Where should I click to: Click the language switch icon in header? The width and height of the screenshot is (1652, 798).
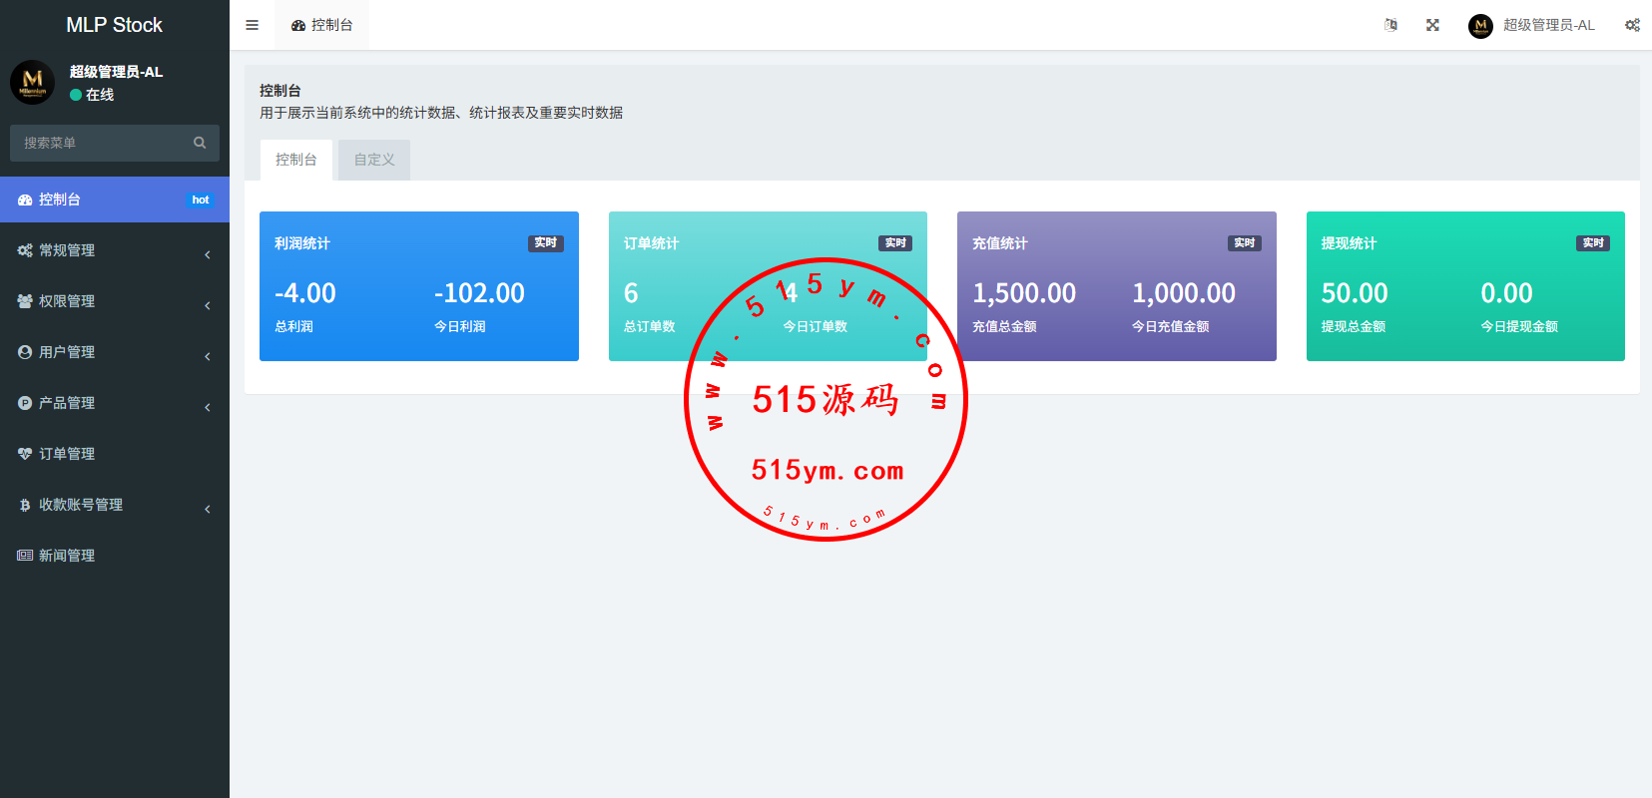pos(1390,25)
